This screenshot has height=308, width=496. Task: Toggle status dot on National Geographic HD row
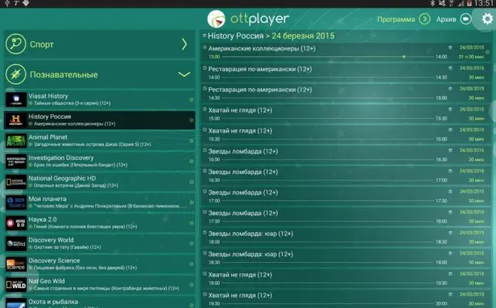point(191,182)
